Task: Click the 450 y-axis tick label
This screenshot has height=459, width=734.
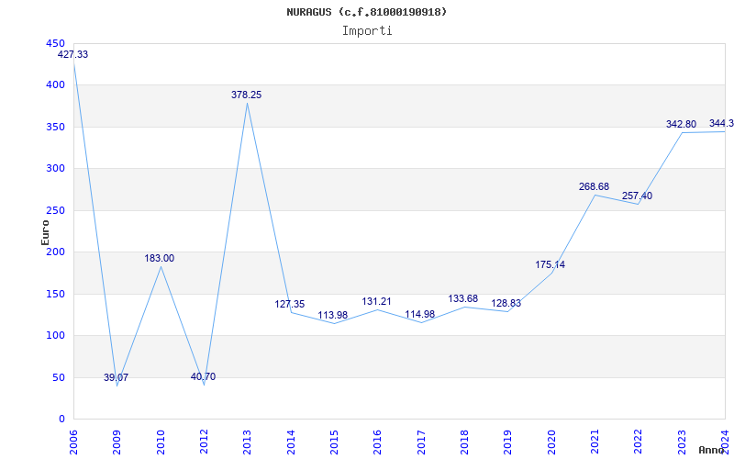Action: pyautogui.click(x=56, y=43)
